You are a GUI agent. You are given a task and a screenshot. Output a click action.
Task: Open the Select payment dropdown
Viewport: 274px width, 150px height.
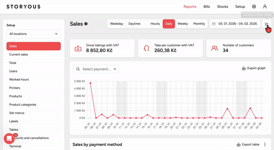[96, 69]
